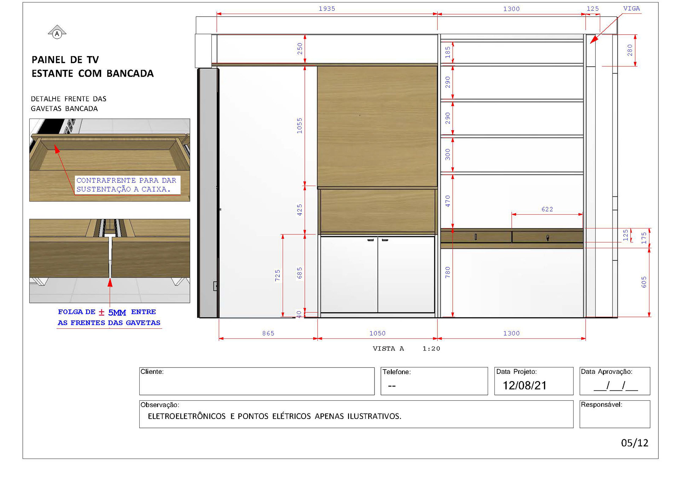Click the Observação text box

[x=356, y=414]
